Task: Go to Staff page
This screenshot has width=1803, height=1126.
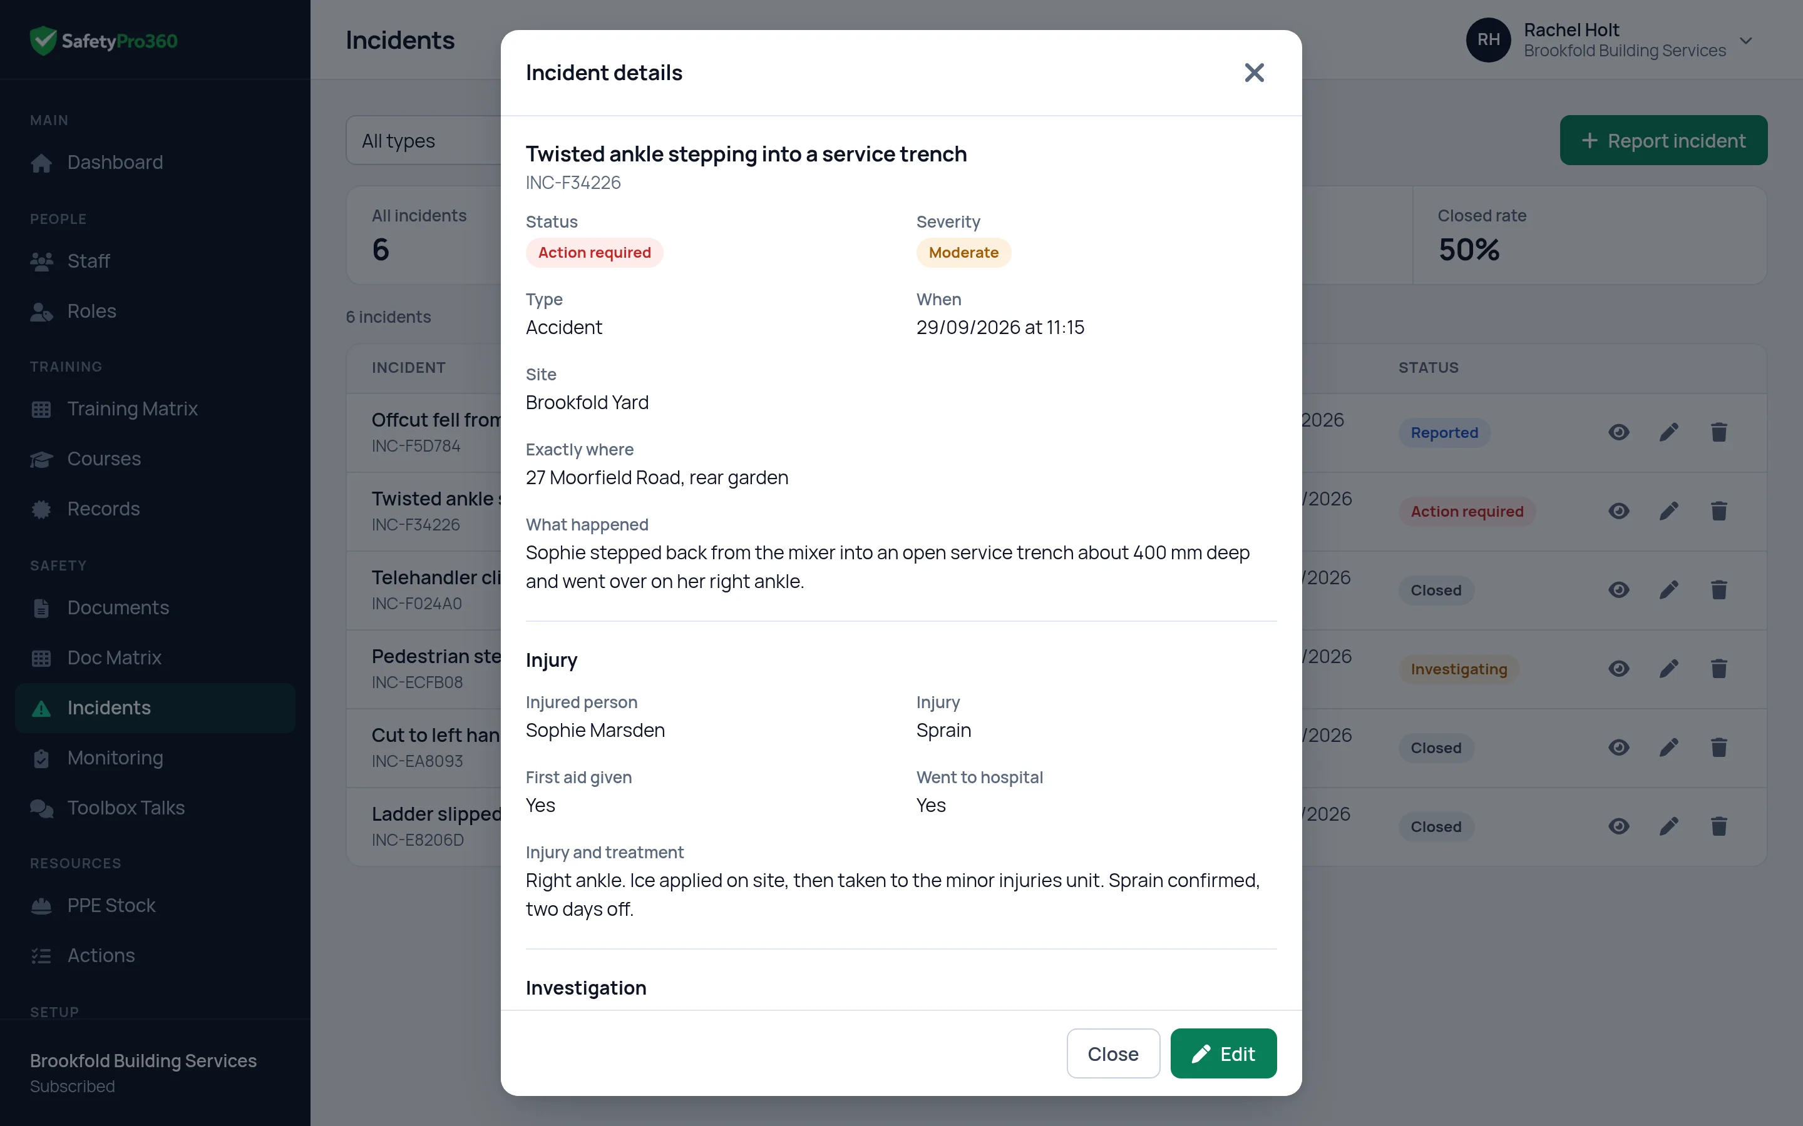Action: (155, 261)
